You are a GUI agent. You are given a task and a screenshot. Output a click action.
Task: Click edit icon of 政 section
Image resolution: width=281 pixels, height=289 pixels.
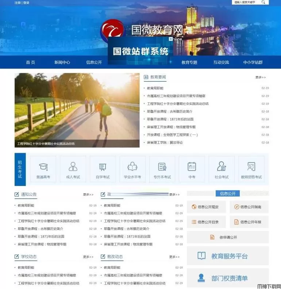(103, 194)
